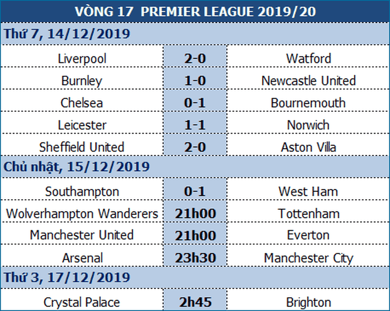Click the 21h00 Manchester United kickoff time
390x311 pixels.
pos(195,235)
